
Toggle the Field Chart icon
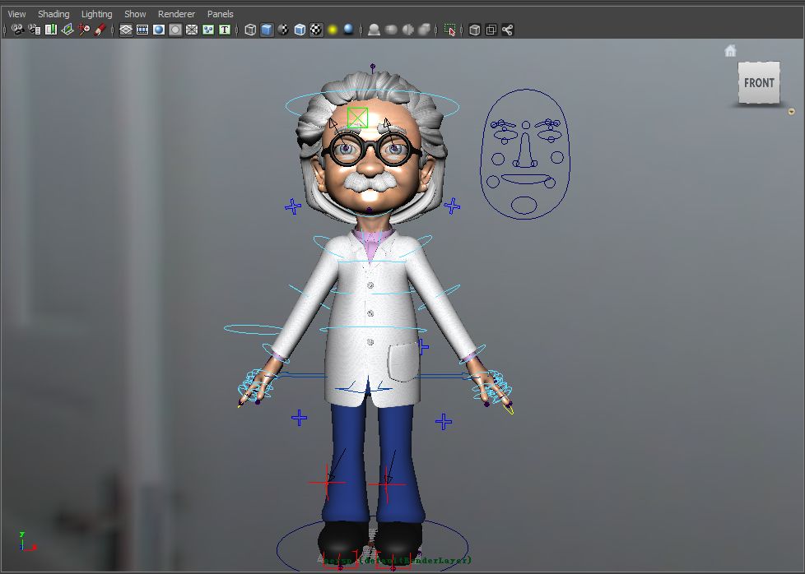point(192,30)
